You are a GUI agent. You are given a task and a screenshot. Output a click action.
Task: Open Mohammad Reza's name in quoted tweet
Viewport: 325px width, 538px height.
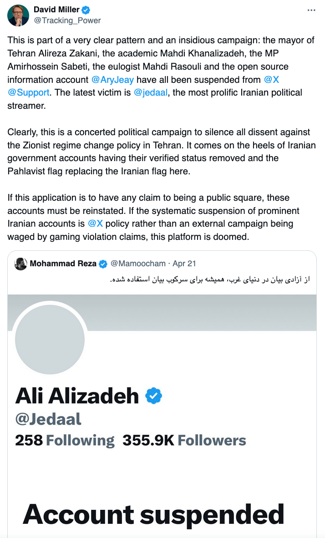[x=63, y=264]
